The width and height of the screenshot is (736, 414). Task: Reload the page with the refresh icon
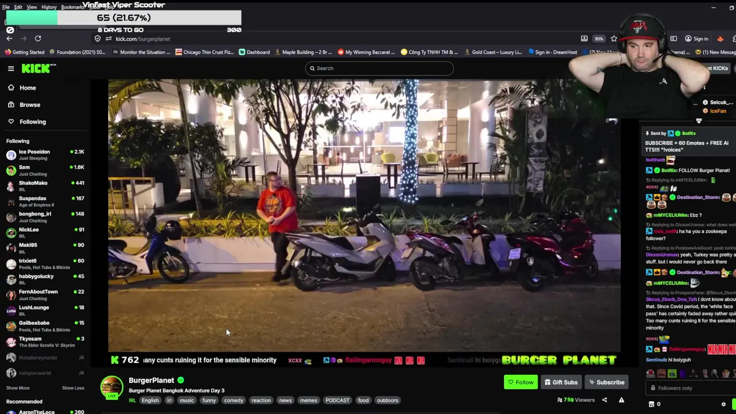point(38,39)
